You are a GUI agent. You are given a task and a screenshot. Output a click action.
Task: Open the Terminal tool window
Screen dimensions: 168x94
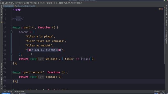pos(20,91)
